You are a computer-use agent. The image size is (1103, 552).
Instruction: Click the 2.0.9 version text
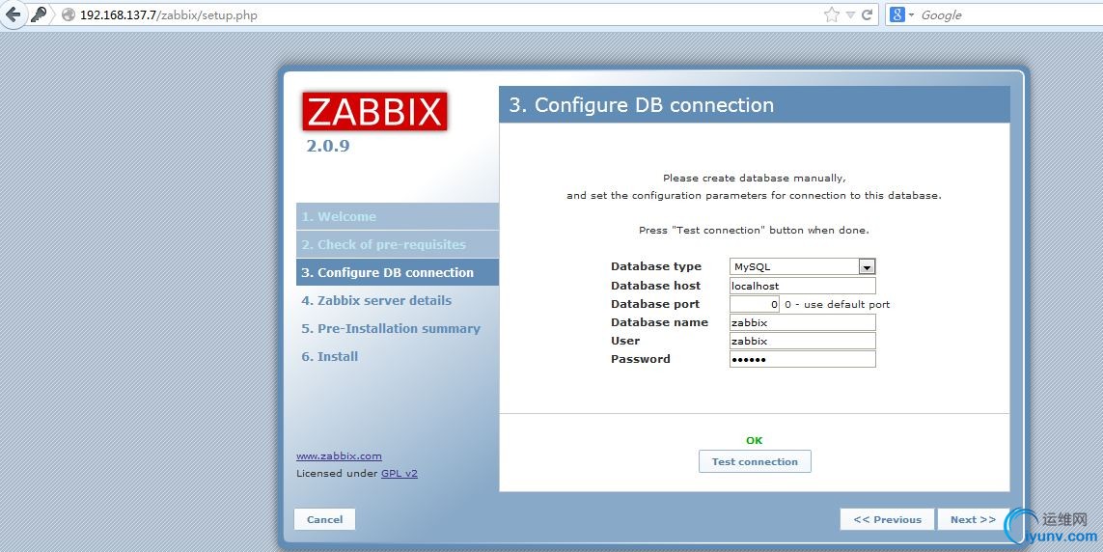point(328,146)
